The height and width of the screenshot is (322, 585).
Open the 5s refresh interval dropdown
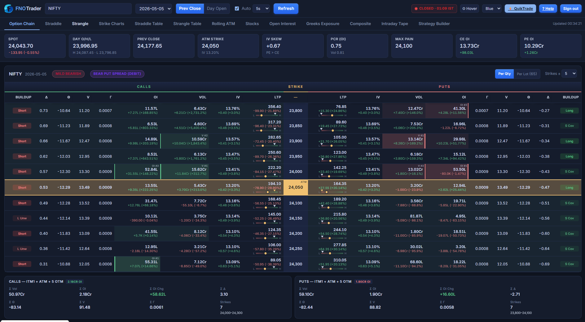[261, 9]
